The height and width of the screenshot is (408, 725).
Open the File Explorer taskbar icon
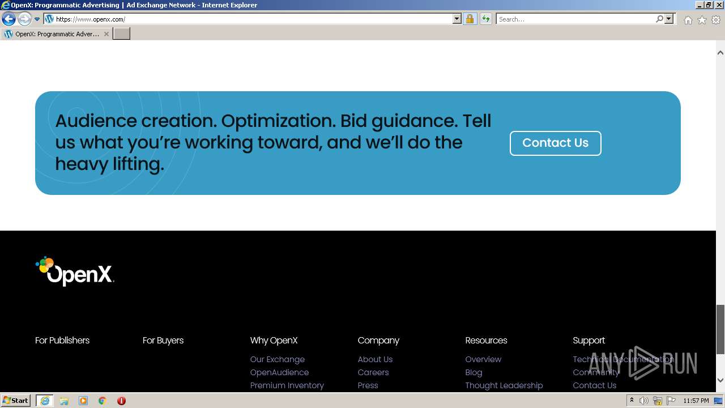coord(64,401)
